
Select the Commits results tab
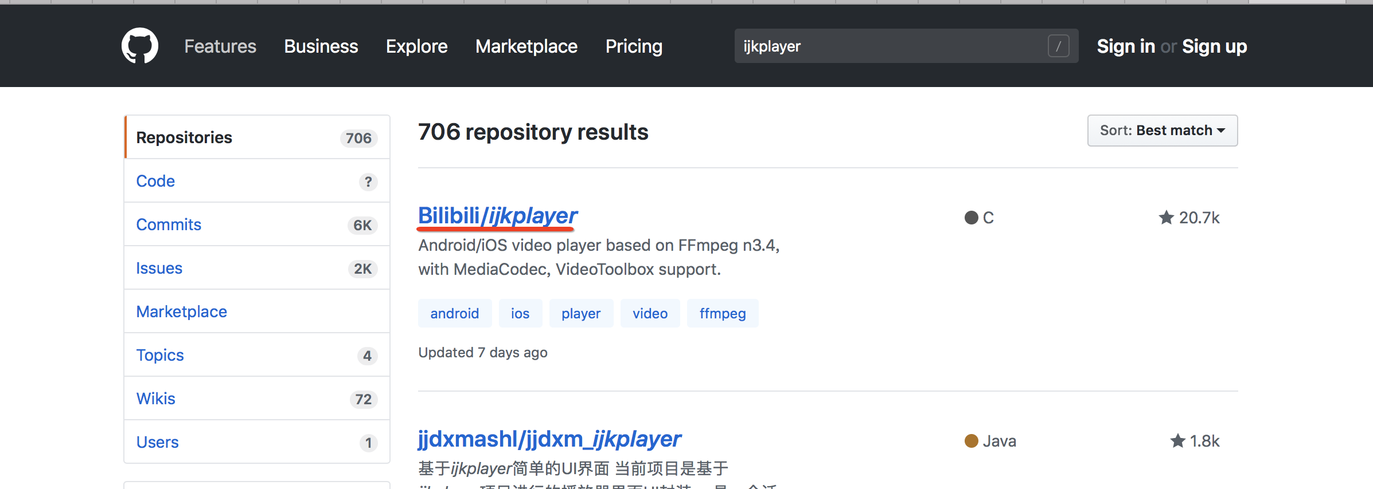tap(169, 224)
